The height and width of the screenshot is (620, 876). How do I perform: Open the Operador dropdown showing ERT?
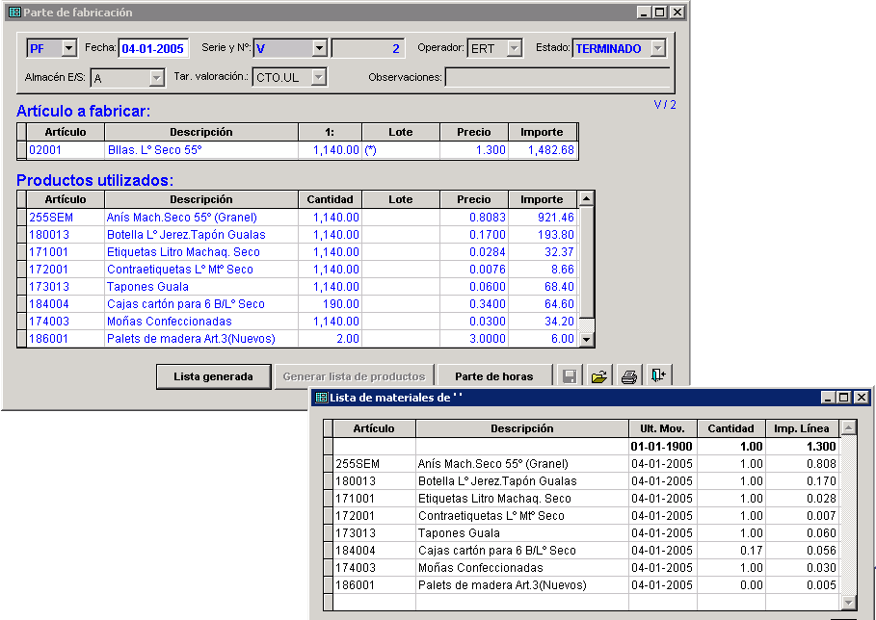(514, 48)
